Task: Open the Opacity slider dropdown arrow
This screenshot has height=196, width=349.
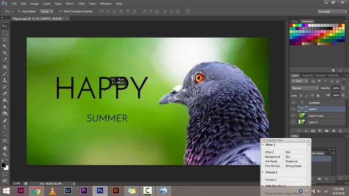Action: tap(343, 88)
